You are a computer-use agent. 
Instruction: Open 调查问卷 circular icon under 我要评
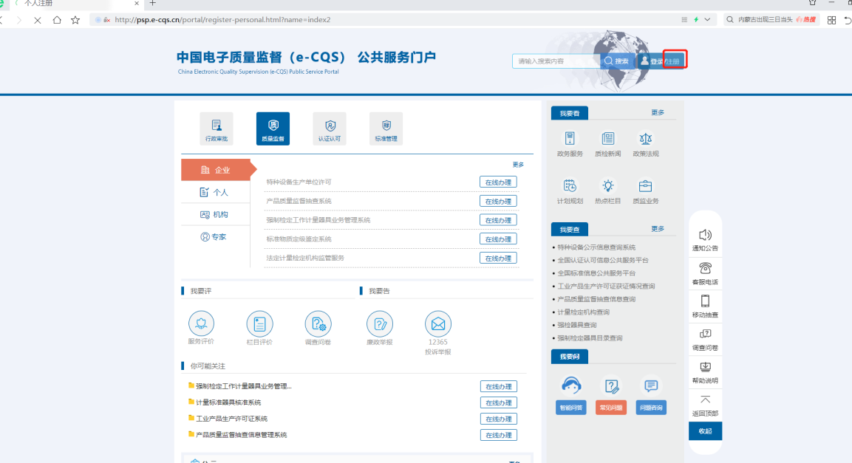coord(318,324)
